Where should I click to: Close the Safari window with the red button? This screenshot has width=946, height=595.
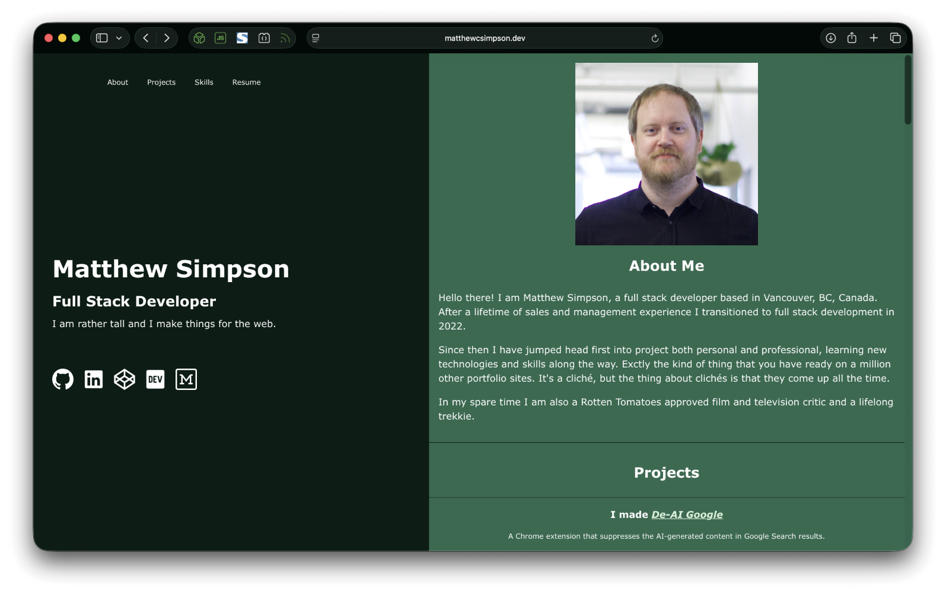pyautogui.click(x=49, y=38)
